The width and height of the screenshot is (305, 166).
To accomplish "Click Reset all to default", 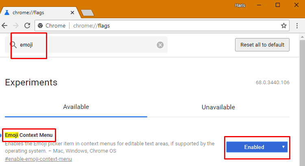I will [262, 45].
